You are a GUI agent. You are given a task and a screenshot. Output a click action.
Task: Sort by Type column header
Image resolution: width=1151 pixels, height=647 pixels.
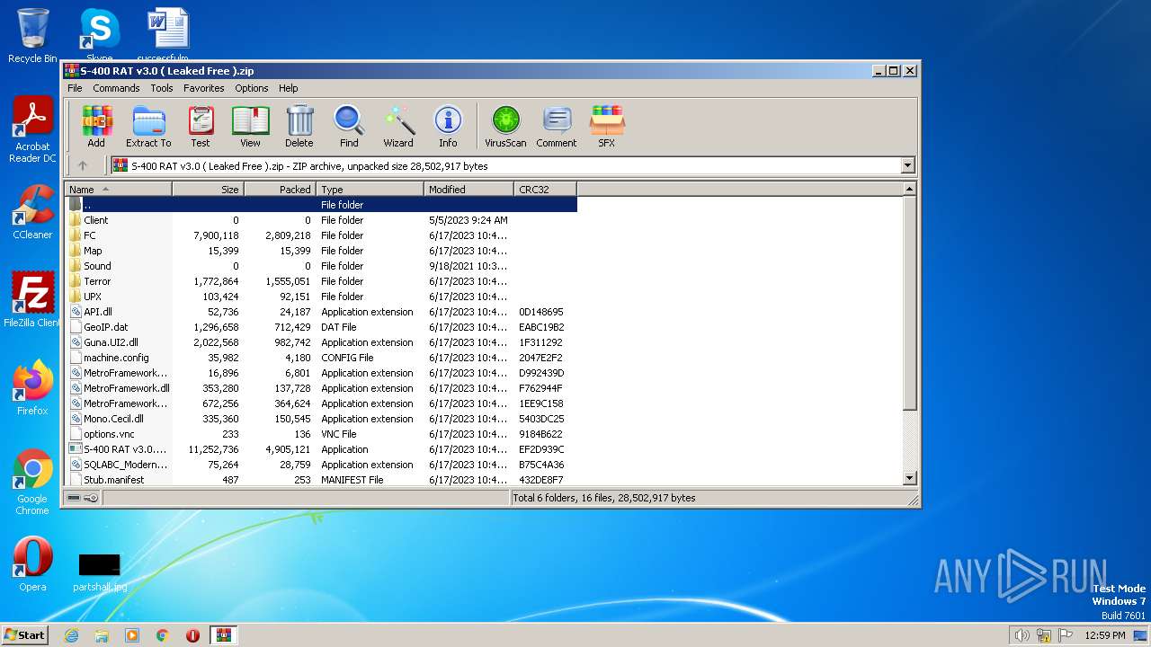coord(370,189)
